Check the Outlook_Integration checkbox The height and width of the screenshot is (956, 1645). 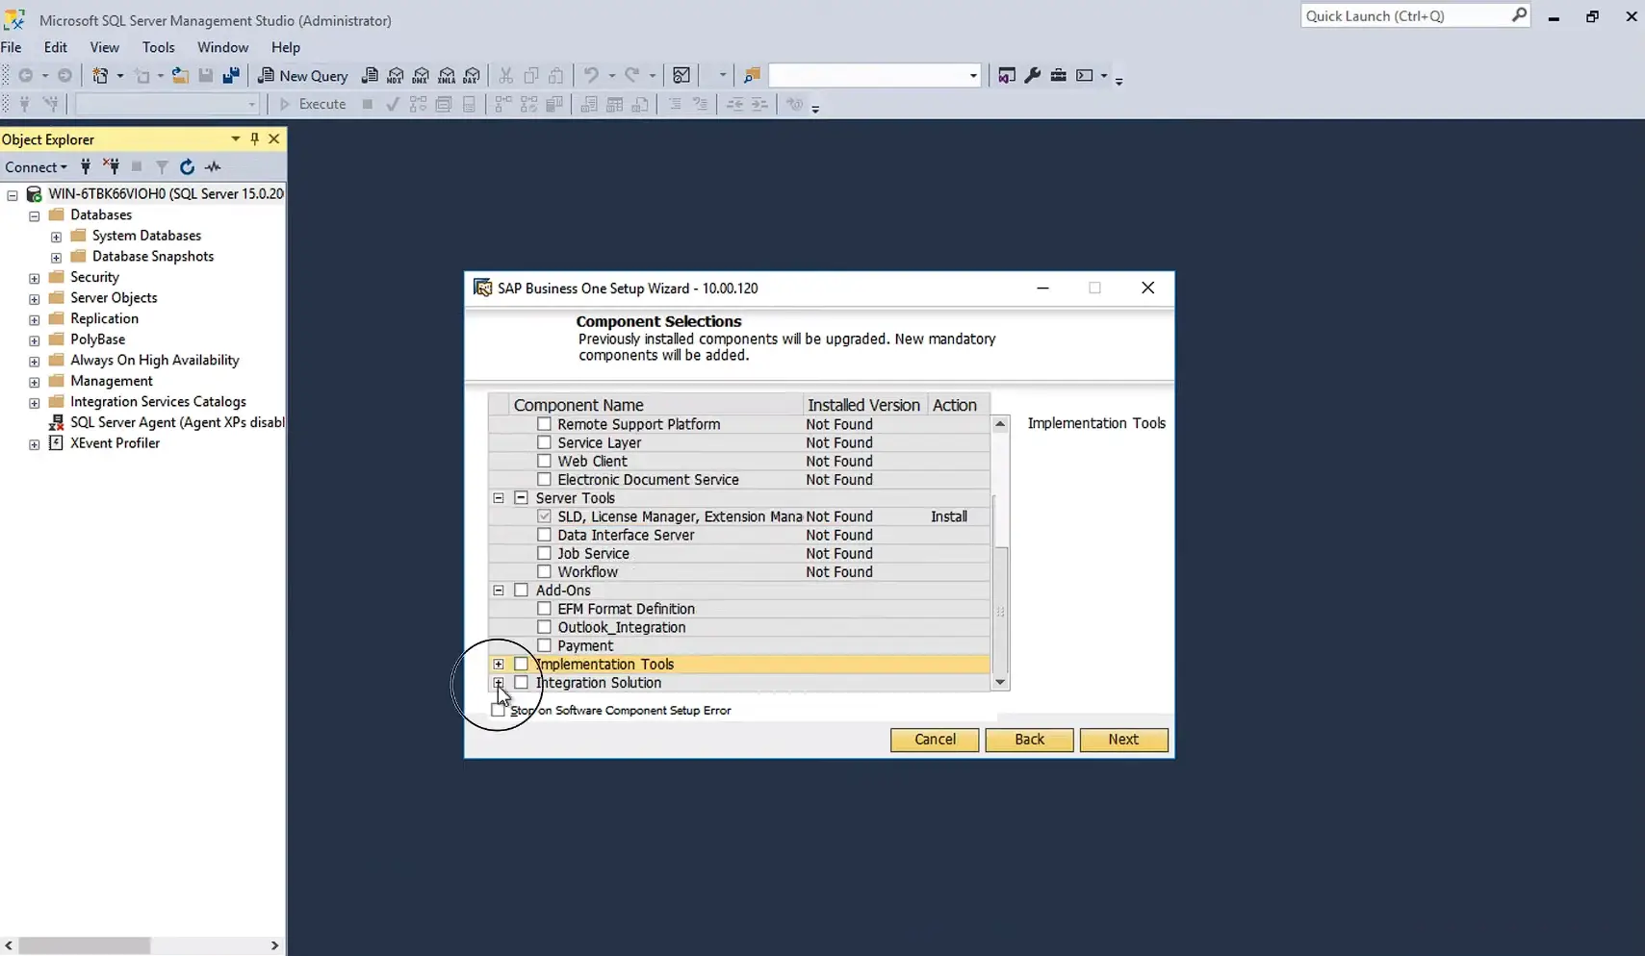(x=544, y=627)
